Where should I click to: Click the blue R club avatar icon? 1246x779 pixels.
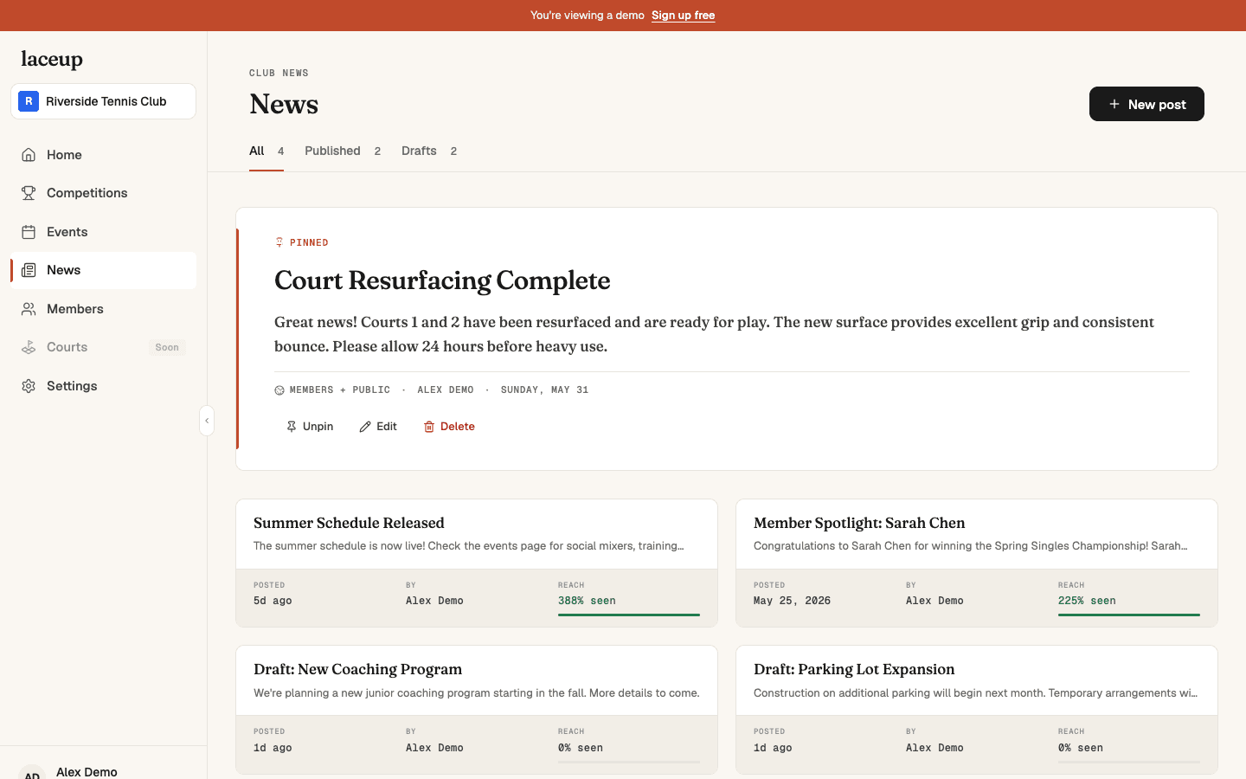(x=29, y=101)
